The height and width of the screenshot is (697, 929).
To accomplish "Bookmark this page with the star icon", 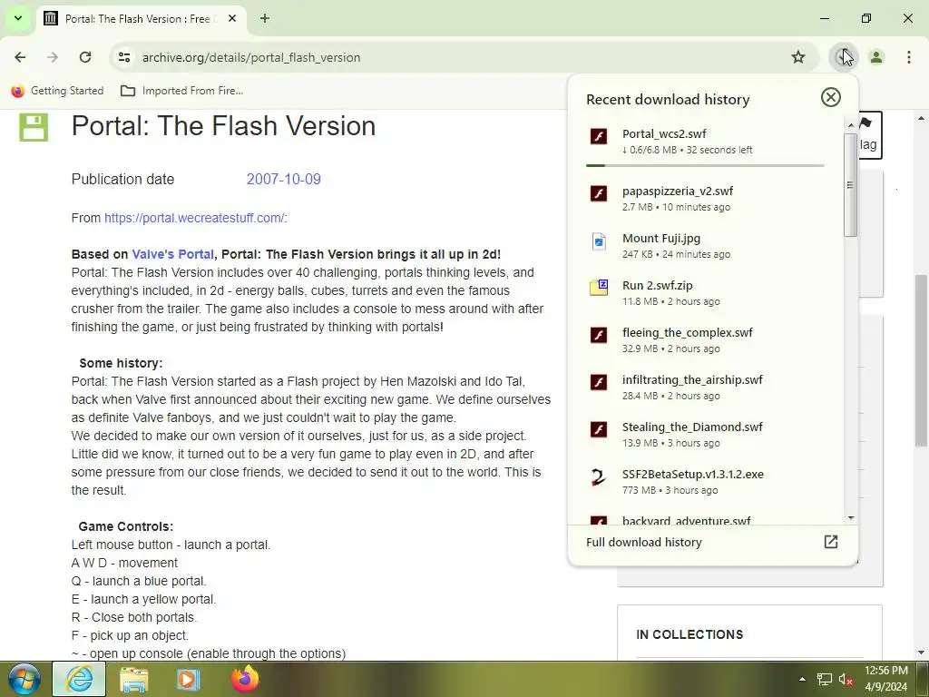I will point(798,57).
